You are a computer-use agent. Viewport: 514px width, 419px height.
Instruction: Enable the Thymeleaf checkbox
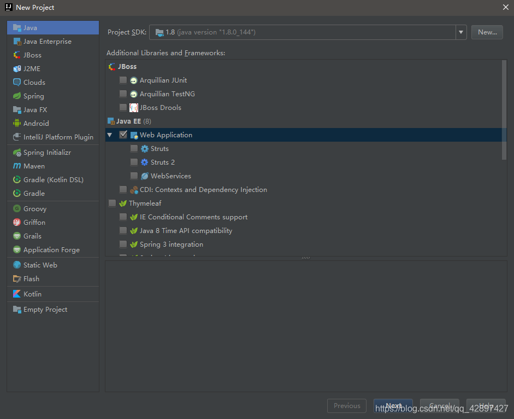point(112,203)
